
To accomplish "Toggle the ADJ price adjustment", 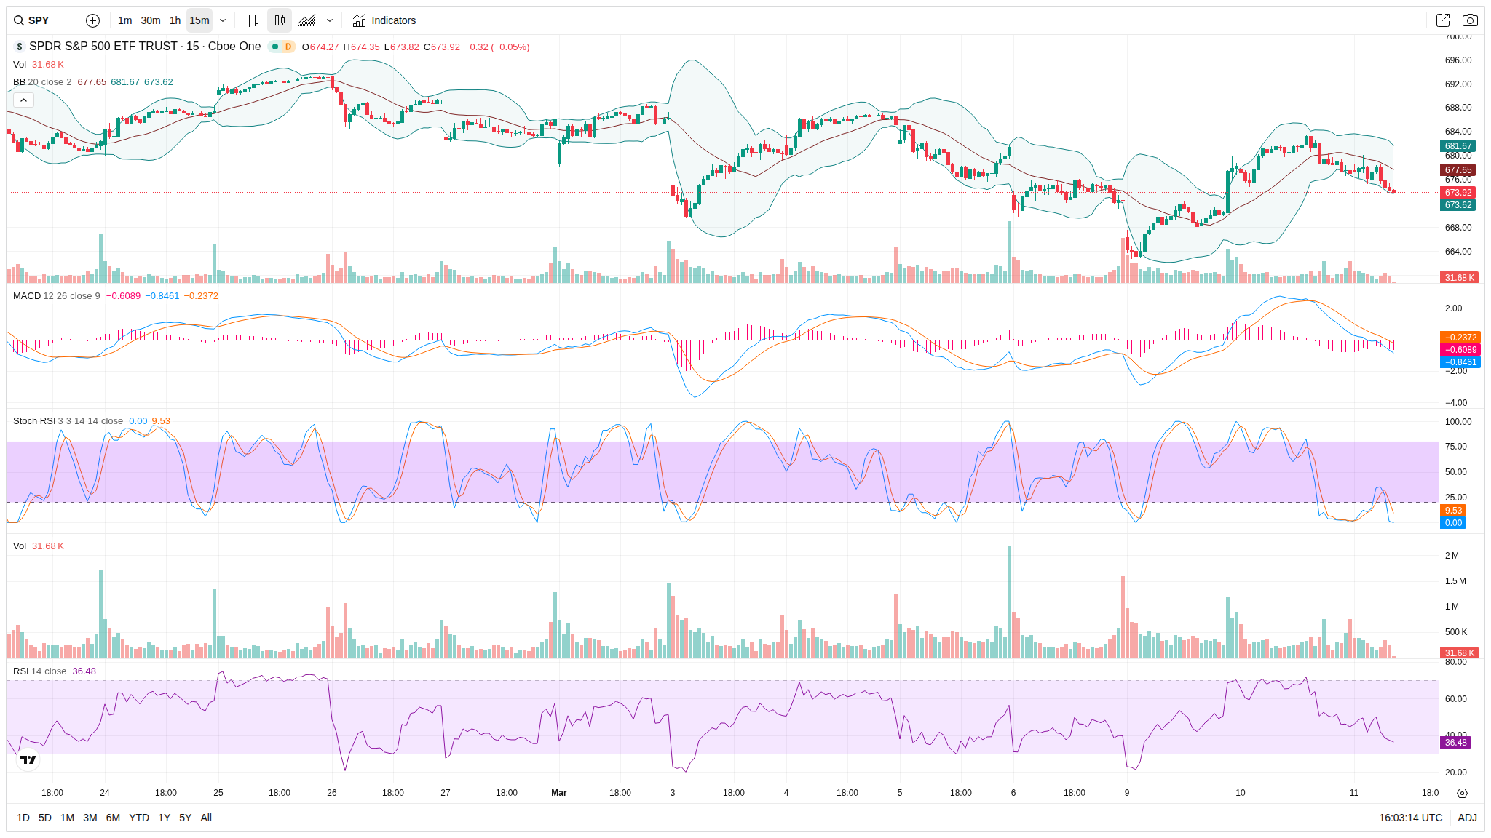I will pyautogui.click(x=1467, y=818).
